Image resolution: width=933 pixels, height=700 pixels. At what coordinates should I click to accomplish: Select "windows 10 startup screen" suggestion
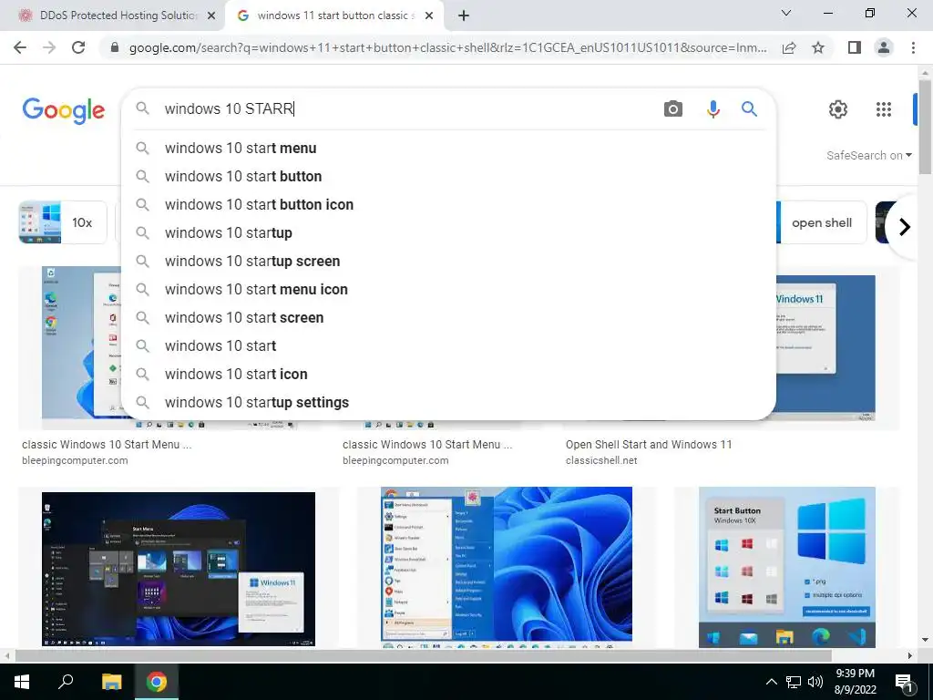point(448,262)
